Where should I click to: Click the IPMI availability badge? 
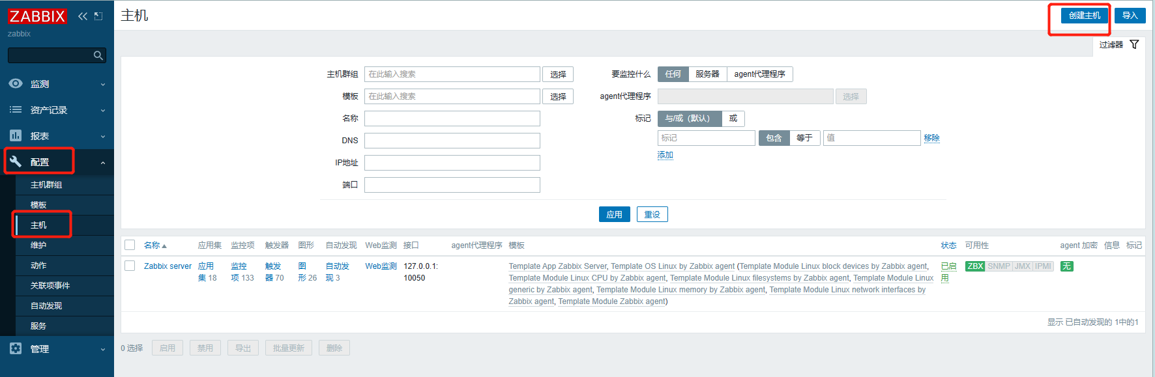1043,266
